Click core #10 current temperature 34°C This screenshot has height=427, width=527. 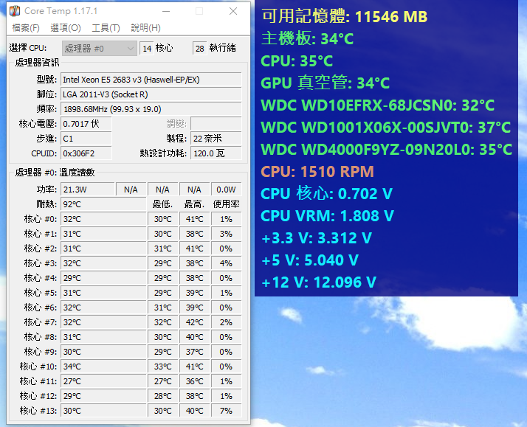[x=103, y=367]
